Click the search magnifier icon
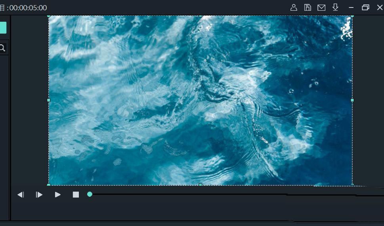 [x=2, y=48]
